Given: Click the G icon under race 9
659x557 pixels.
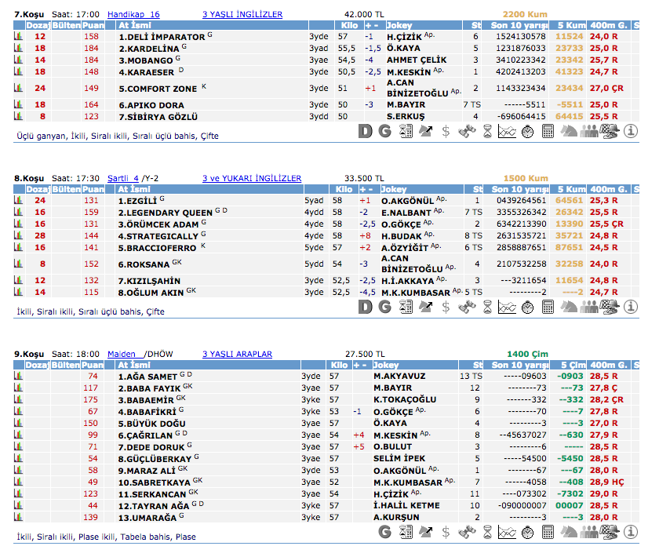Looking at the screenshot, I should [384, 533].
